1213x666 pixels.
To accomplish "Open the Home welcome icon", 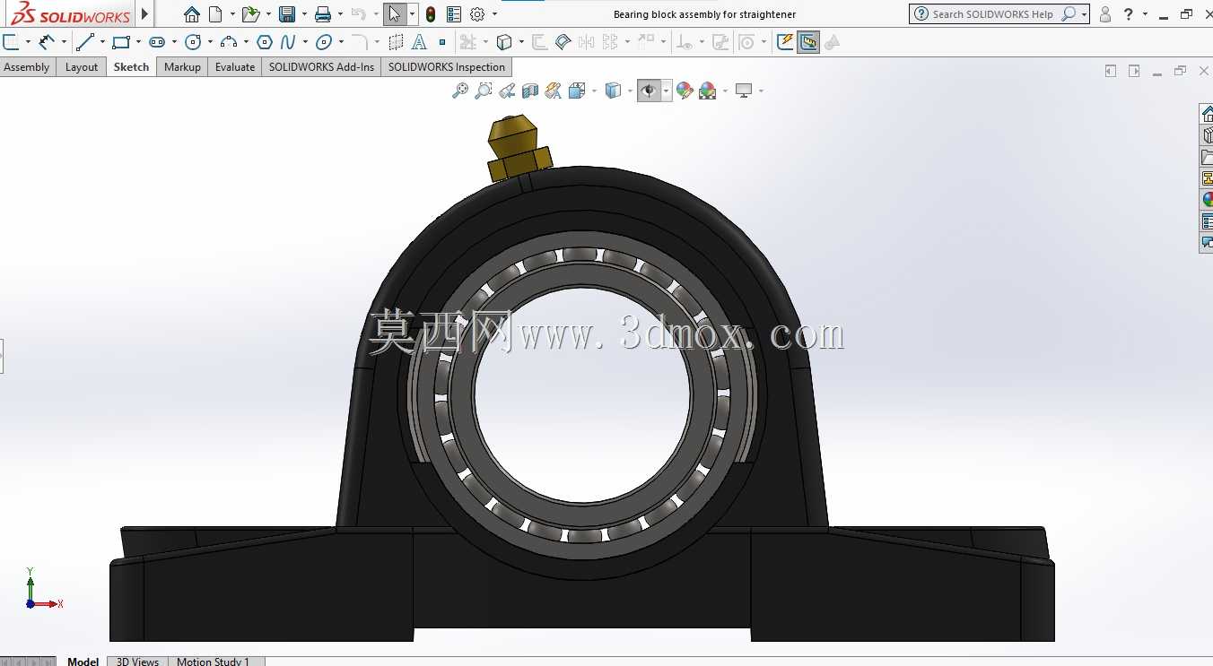I will click(192, 14).
